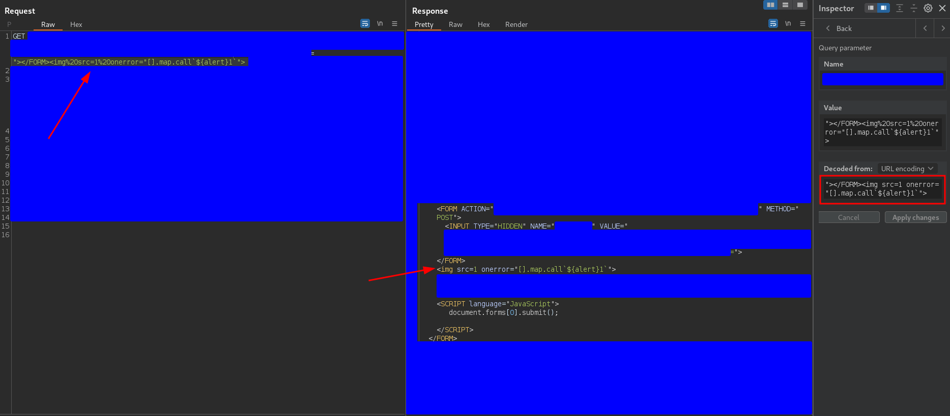Image resolution: width=950 pixels, height=416 pixels.
Task: Dock the Inspector to the left side
Action: 871,8
